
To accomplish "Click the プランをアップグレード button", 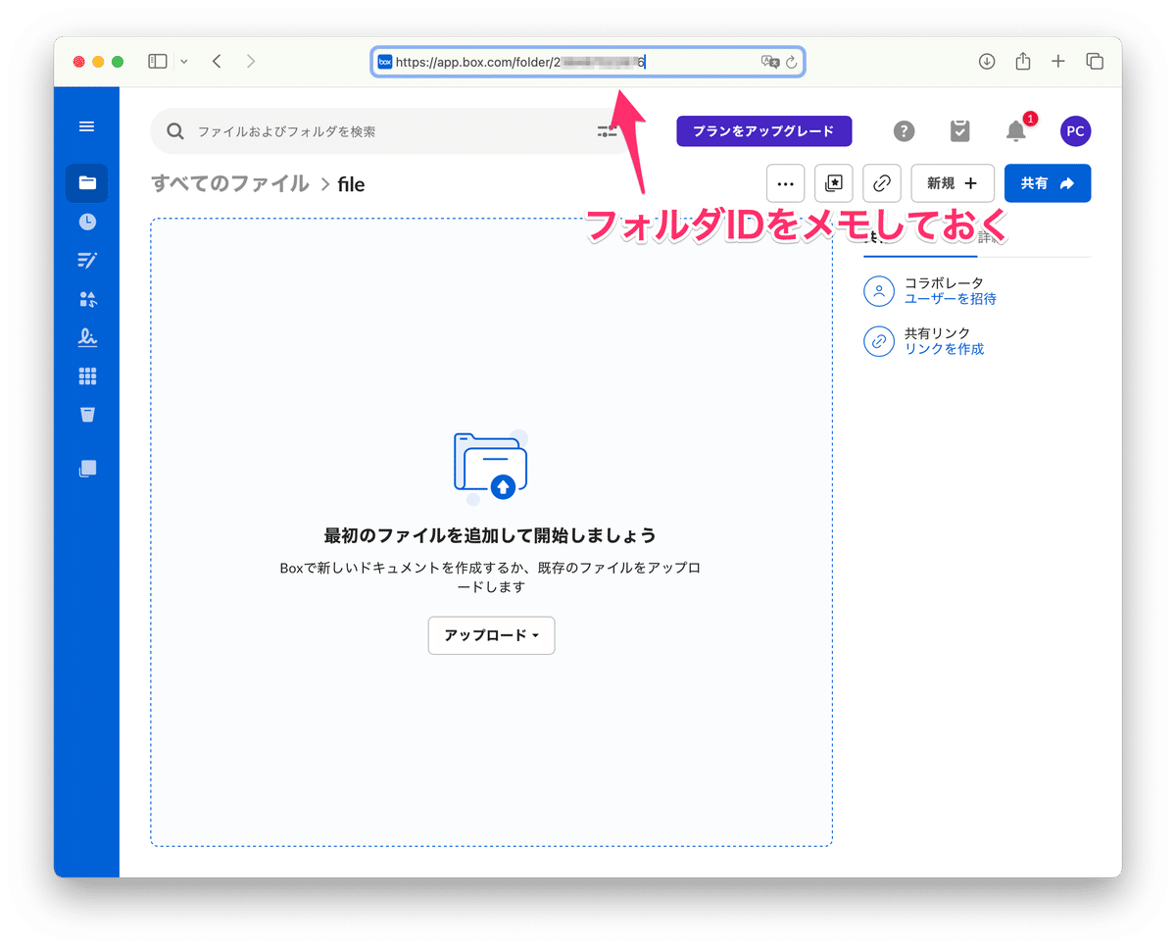I will coord(763,130).
